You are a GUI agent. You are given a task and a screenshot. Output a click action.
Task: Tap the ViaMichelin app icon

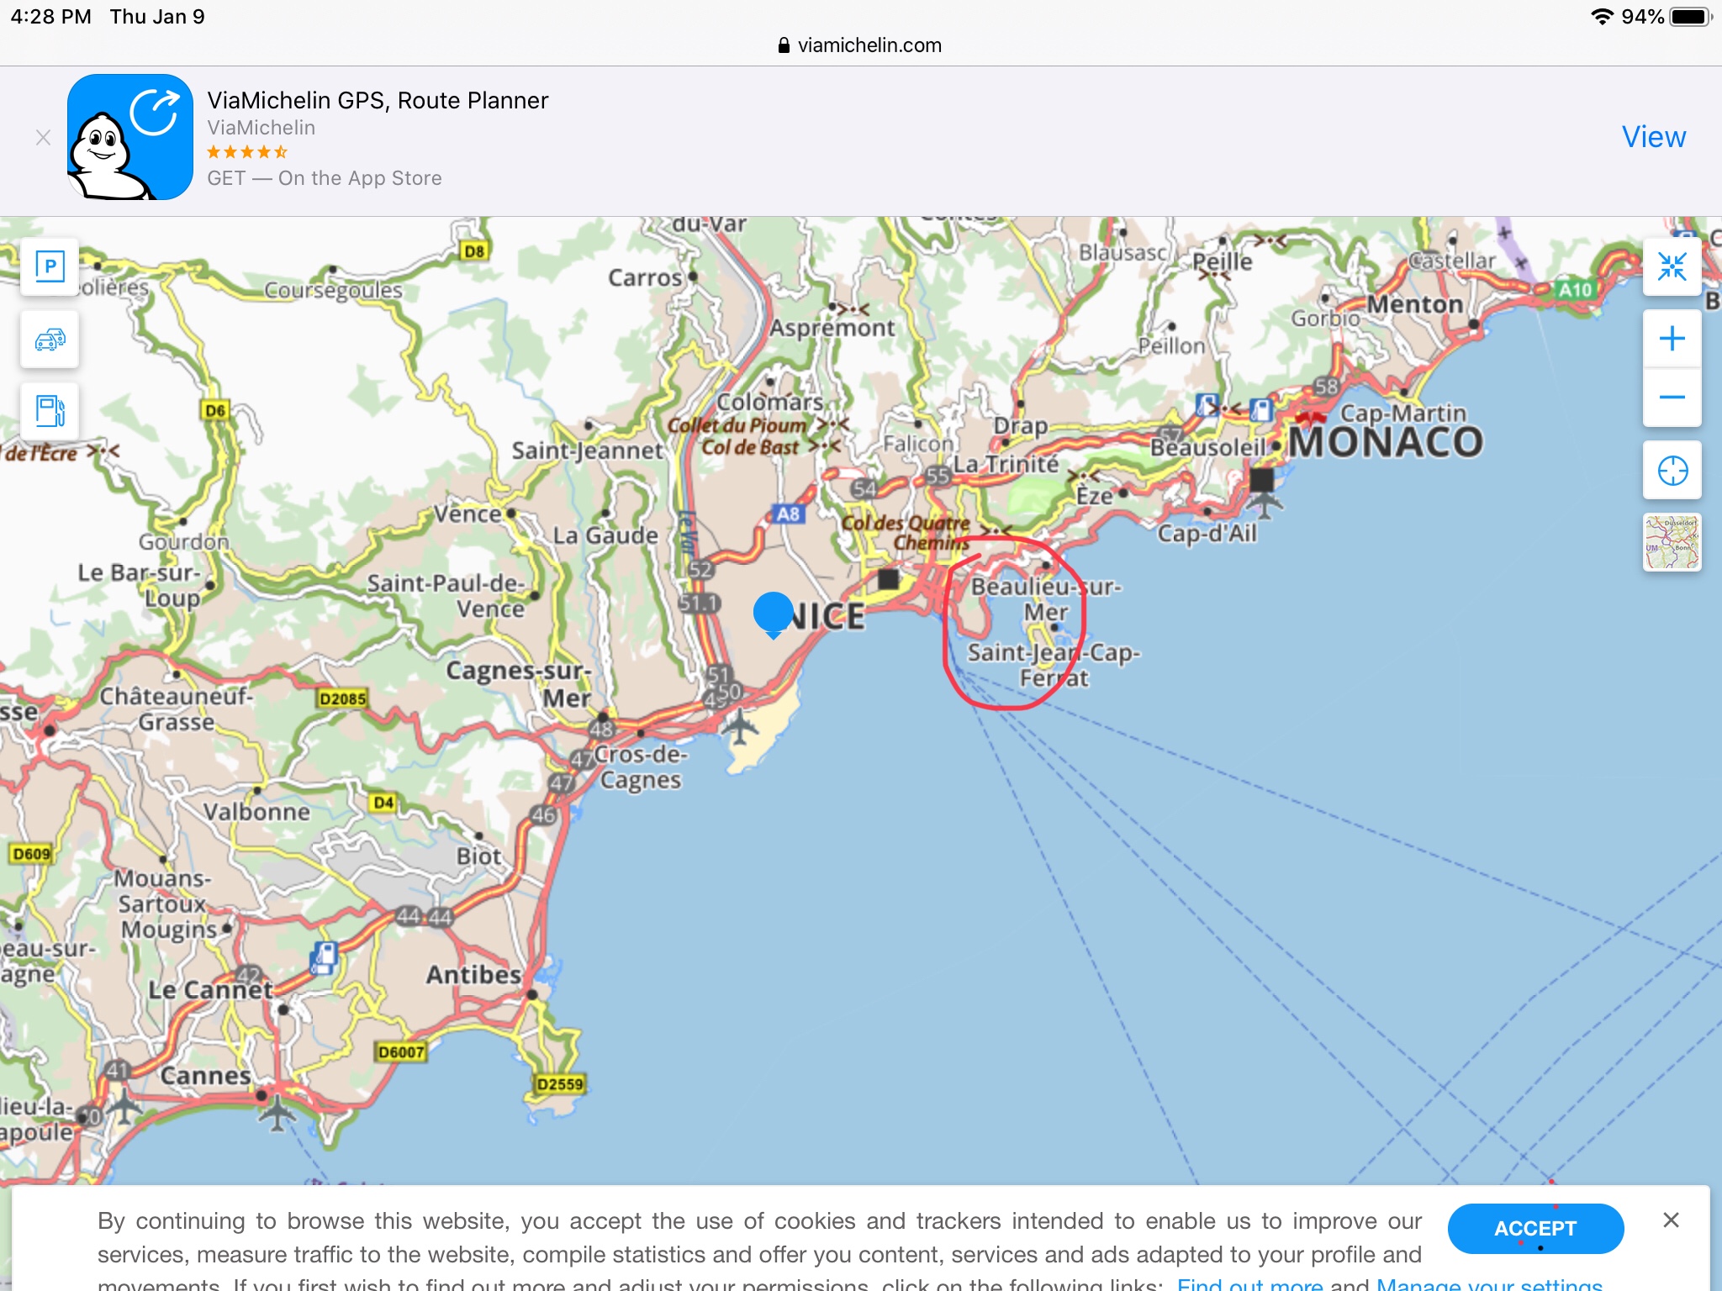click(x=130, y=137)
